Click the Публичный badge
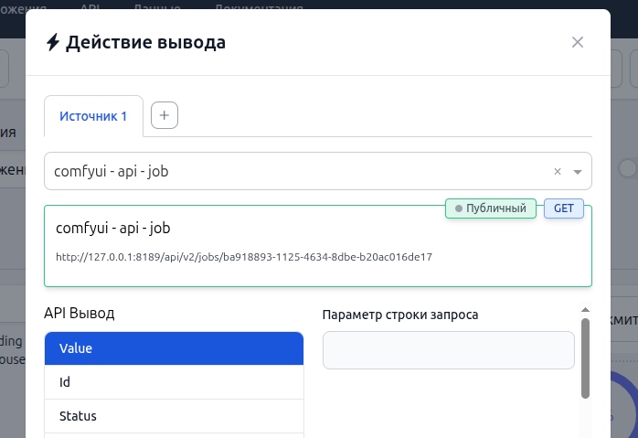Screen dimensions: 638x438 [491, 208]
